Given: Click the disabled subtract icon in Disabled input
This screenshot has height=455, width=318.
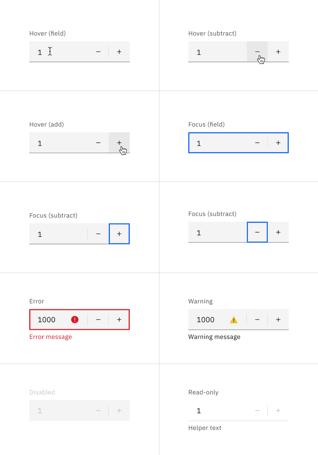Looking at the screenshot, I should tap(99, 411).
